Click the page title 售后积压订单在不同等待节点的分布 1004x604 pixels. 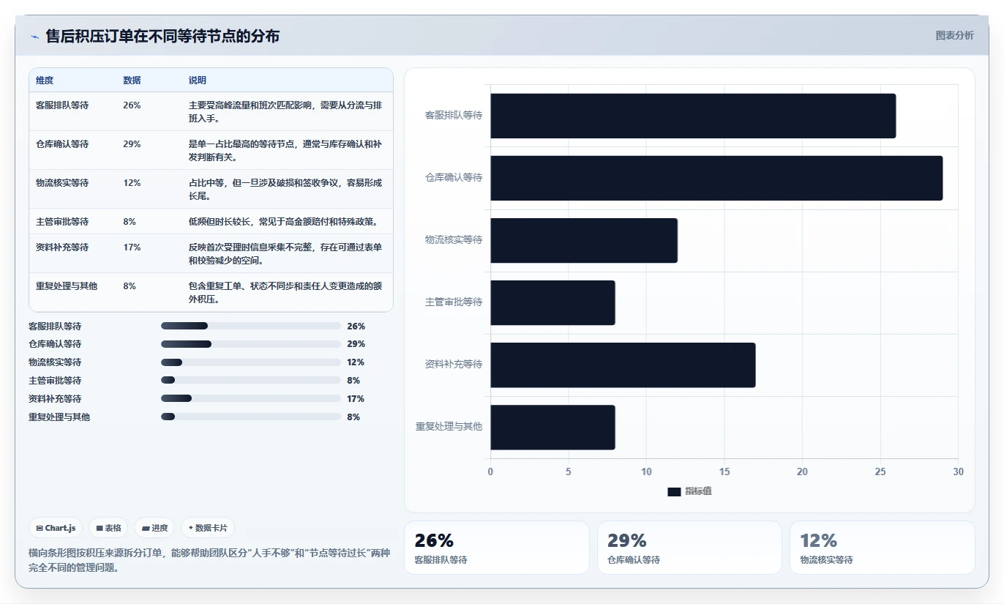[162, 37]
